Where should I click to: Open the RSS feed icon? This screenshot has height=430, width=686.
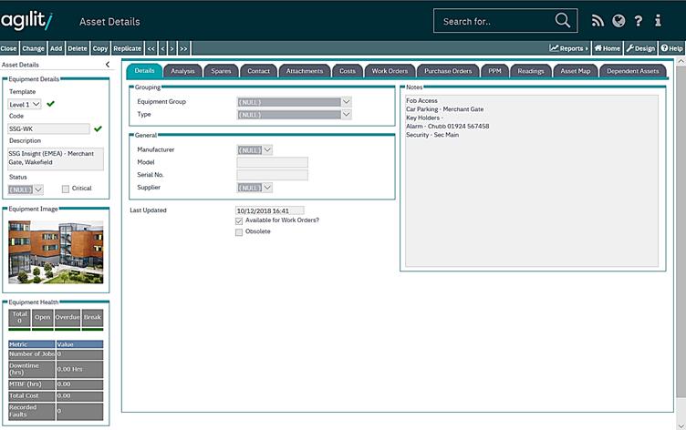598,21
